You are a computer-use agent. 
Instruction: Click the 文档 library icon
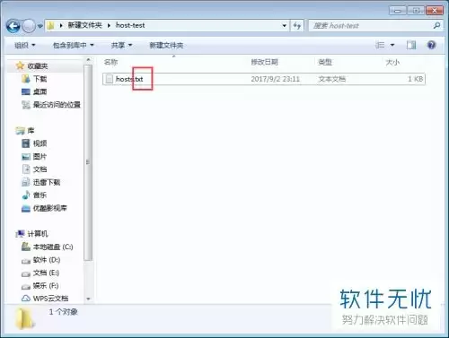pyautogui.click(x=26, y=169)
